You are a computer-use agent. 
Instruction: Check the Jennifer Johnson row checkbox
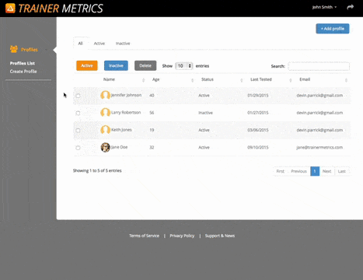78,96
